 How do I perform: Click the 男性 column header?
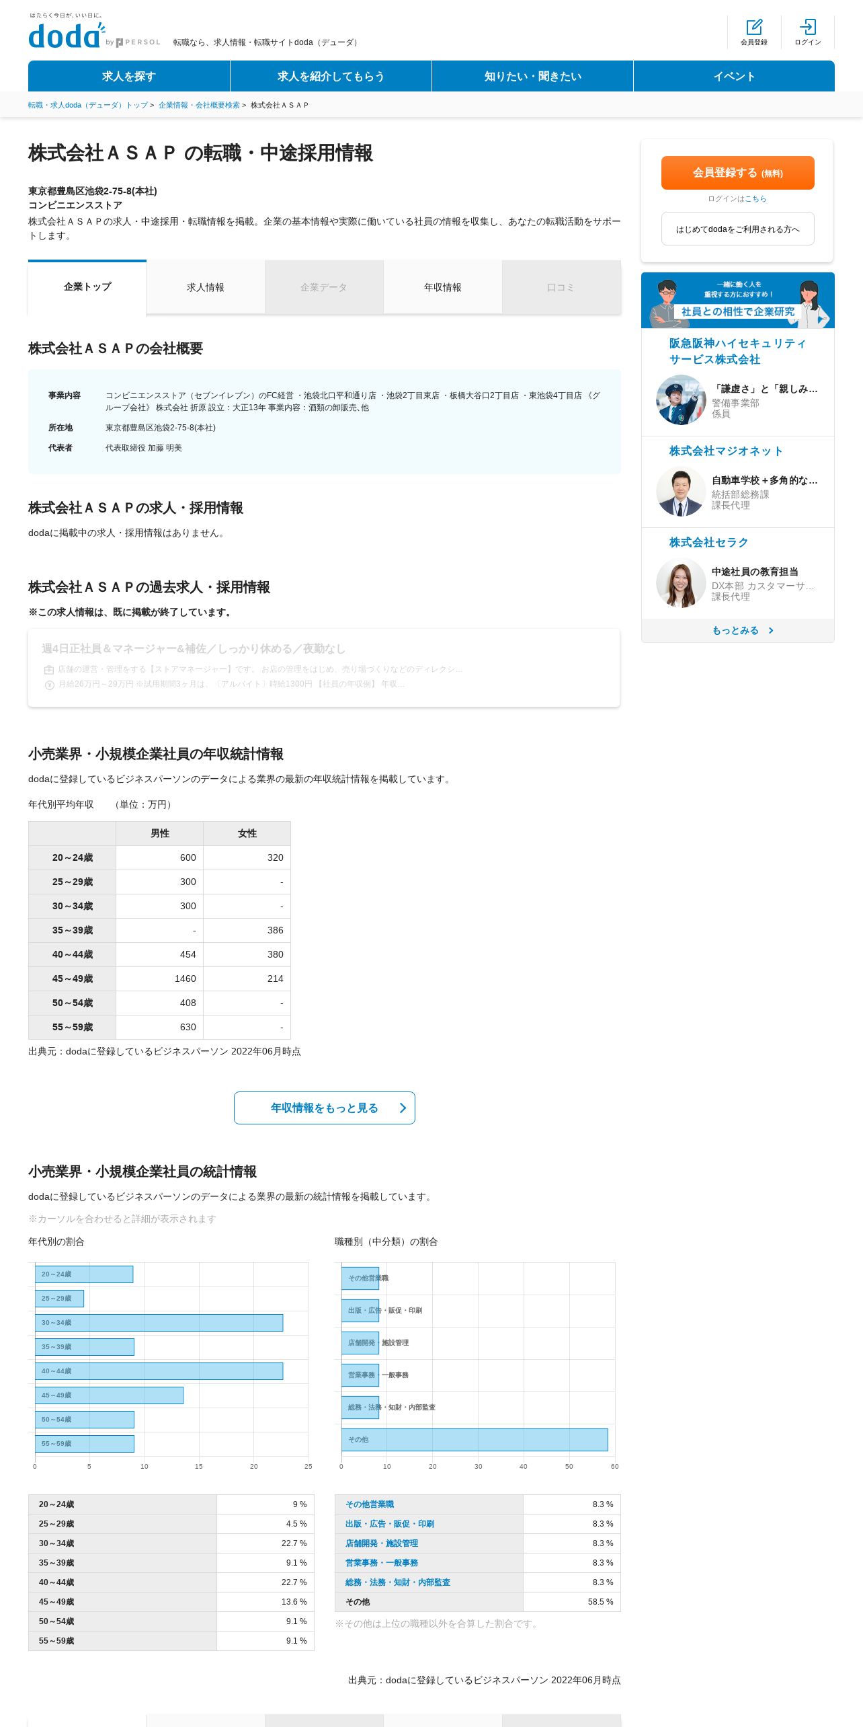(160, 833)
